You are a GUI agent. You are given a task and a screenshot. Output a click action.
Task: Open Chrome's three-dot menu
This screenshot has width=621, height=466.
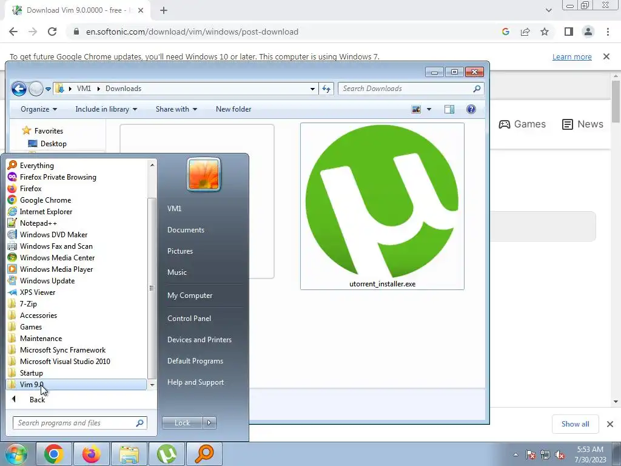point(608,32)
